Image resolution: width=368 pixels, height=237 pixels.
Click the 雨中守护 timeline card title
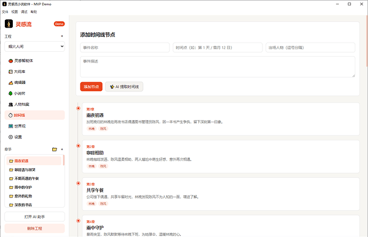coord(95,228)
